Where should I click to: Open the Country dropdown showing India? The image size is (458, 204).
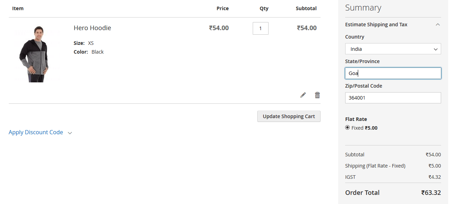coord(393,49)
